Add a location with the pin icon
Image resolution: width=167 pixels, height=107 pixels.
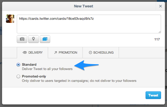(x=33, y=39)
